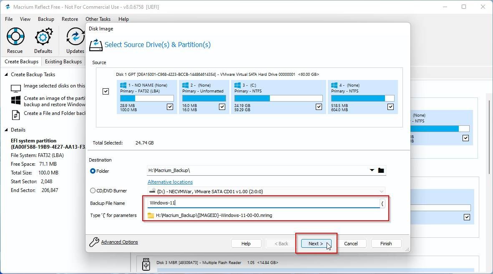Click the File and Folder backup icon

[16, 115]
